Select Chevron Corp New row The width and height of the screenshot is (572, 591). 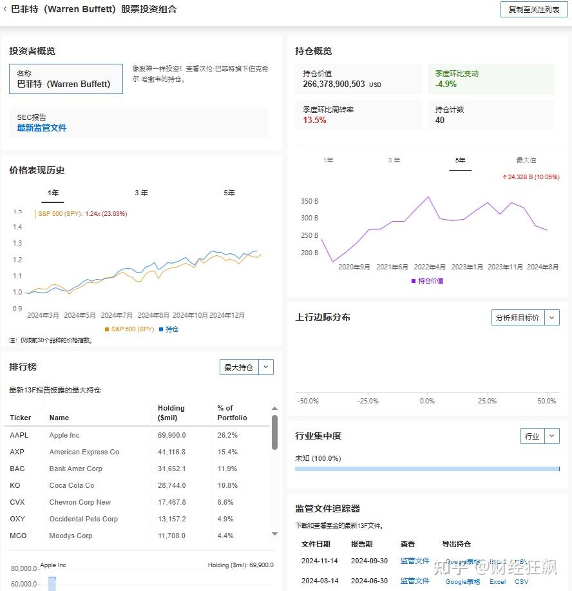tap(138, 502)
